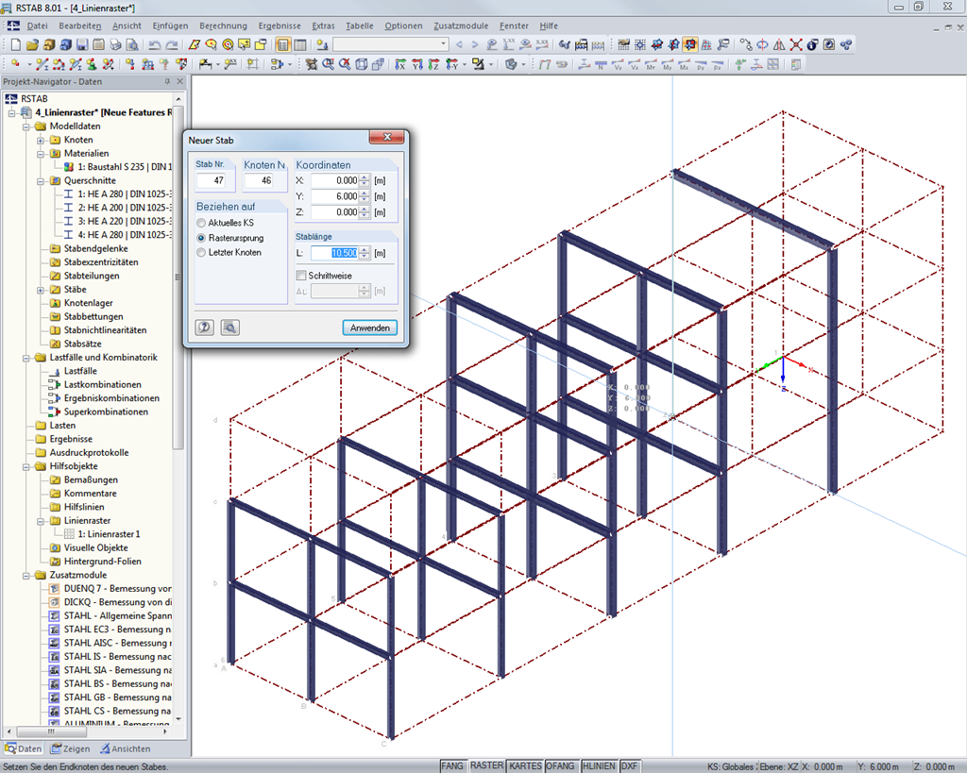Click the Open folder icon in the toolbar
The height and width of the screenshot is (773, 967).
point(31,45)
